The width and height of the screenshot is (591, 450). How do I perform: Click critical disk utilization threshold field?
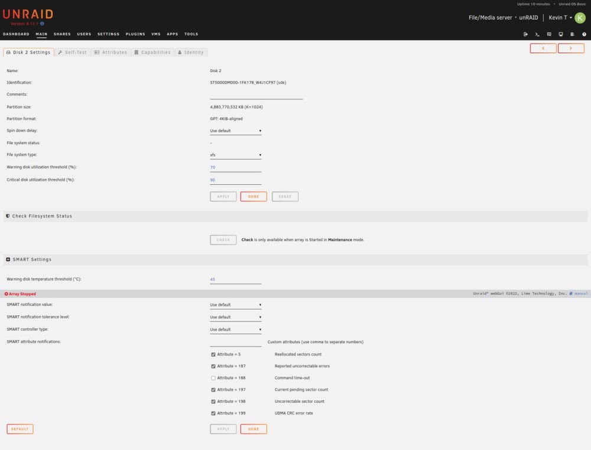click(236, 180)
